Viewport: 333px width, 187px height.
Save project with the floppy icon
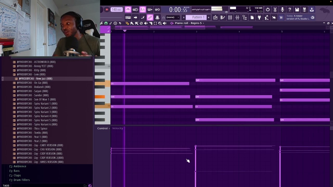click(297, 10)
